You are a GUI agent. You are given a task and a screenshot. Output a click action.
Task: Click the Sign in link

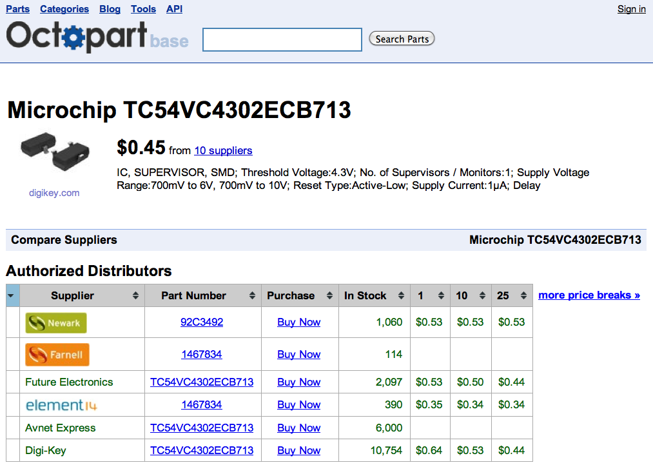[631, 9]
